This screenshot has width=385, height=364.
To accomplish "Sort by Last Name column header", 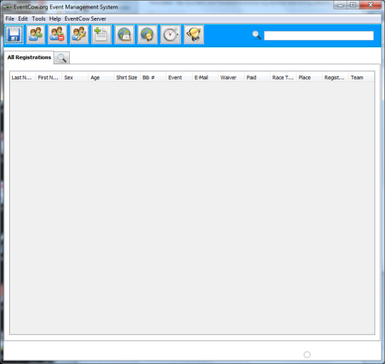I will (x=23, y=77).
